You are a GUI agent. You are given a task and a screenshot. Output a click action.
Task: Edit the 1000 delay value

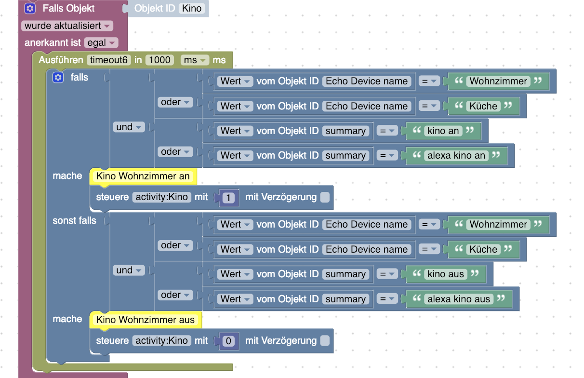[x=159, y=60]
